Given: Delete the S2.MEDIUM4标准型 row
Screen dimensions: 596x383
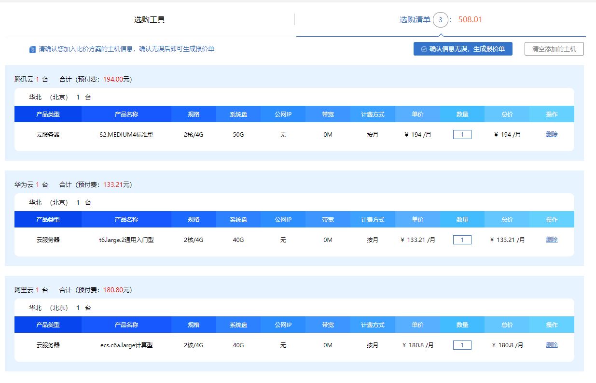Looking at the screenshot, I should tap(552, 134).
